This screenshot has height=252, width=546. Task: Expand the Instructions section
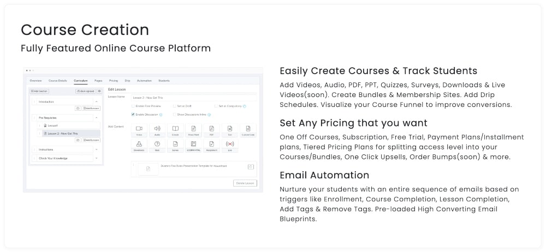[x=97, y=149]
